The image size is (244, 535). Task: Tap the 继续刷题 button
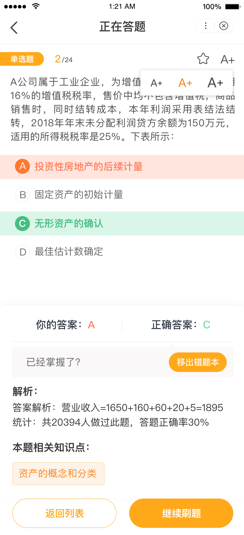tap(181, 513)
